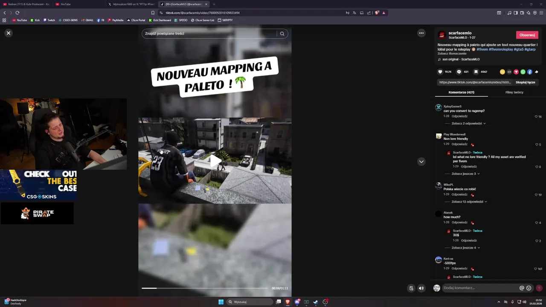
Task: Toggle video mute speaker button
Action: point(421,288)
